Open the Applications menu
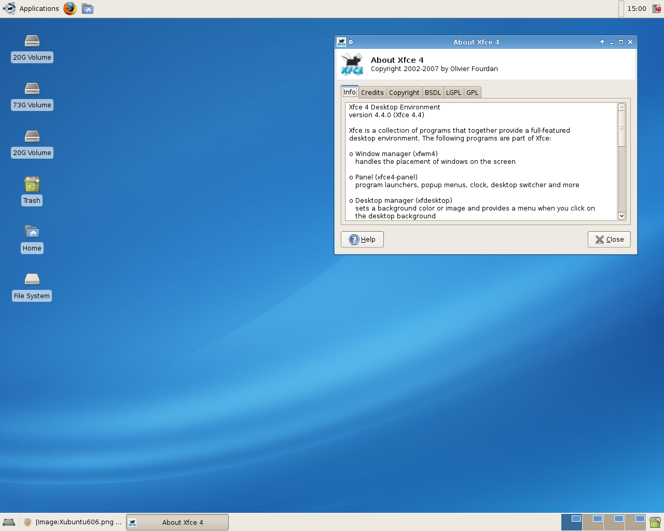The width and height of the screenshot is (664, 531). pyautogui.click(x=31, y=9)
